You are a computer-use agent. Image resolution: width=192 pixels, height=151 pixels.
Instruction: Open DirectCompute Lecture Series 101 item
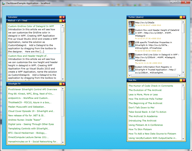click(29, 137)
